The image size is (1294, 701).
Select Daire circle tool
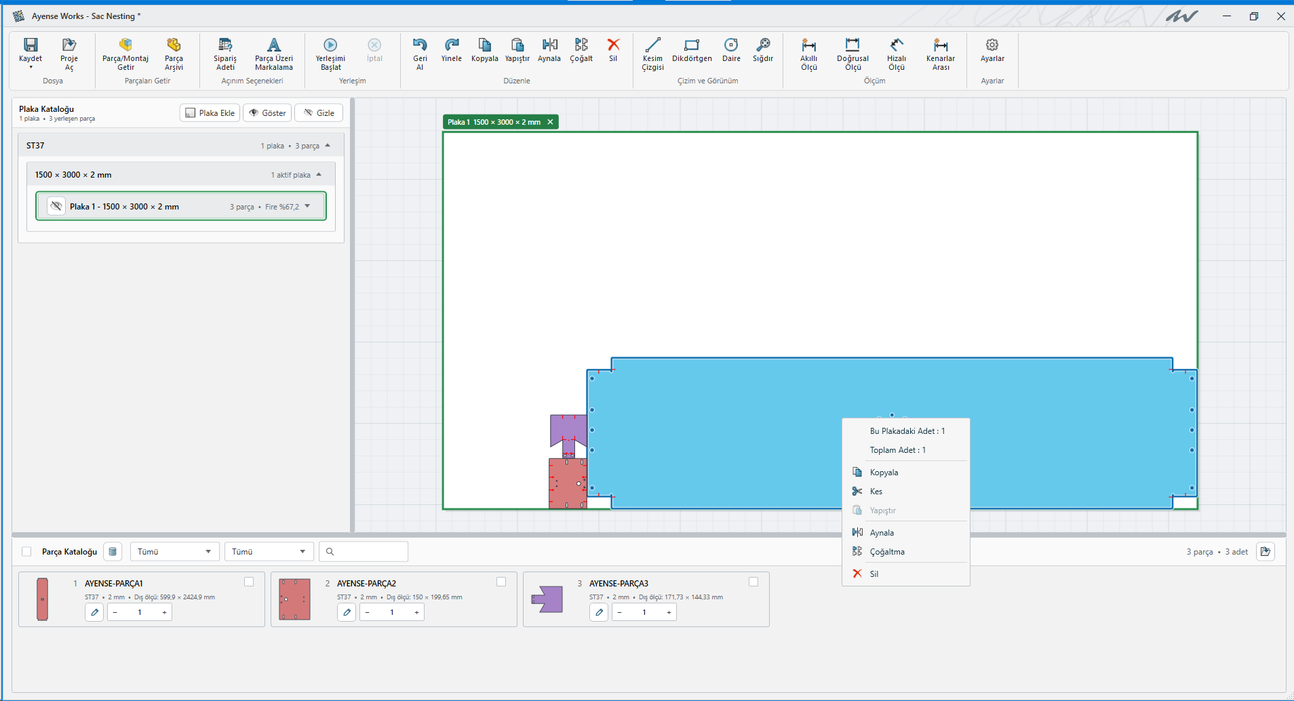point(731,49)
